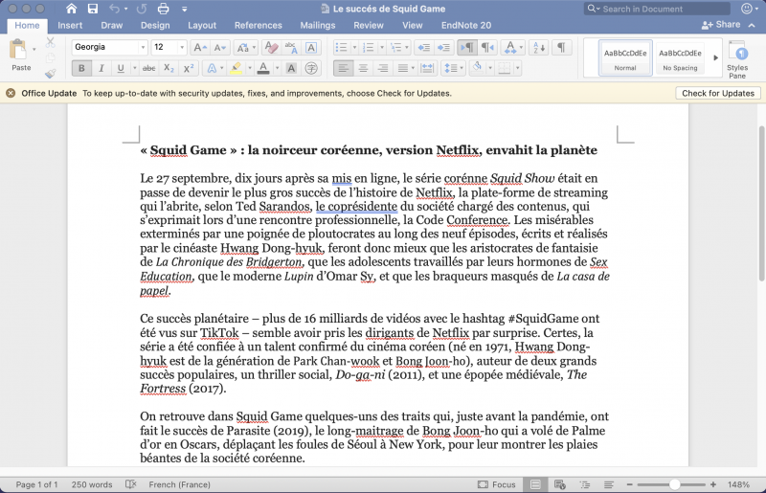The width and height of the screenshot is (766, 493).
Task: Apply strikethrough formatting
Action: point(149,68)
